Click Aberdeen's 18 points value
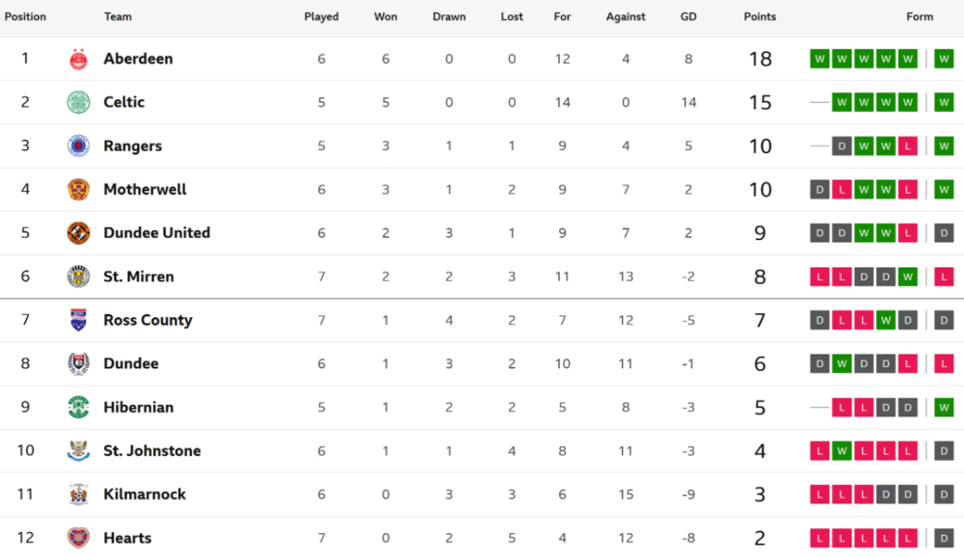964x558 pixels. (760, 59)
